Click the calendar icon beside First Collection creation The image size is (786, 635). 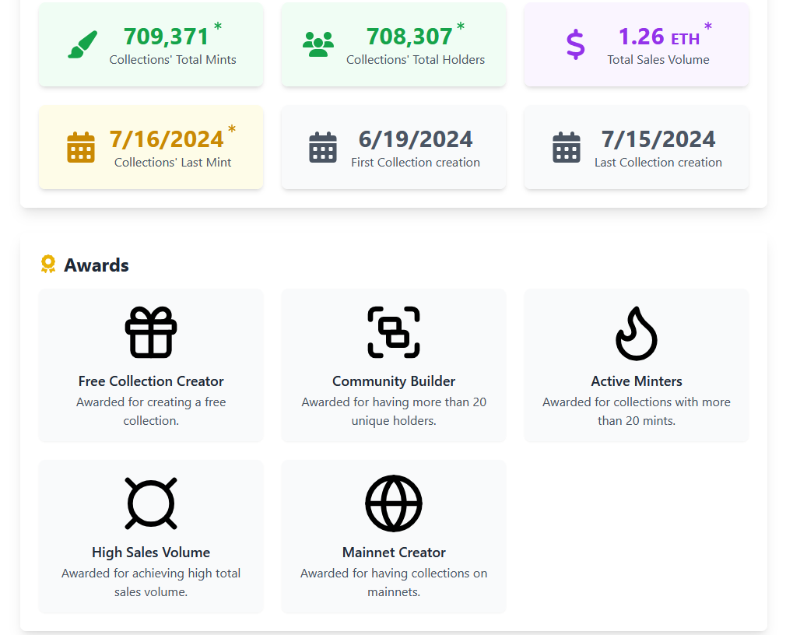(x=323, y=147)
